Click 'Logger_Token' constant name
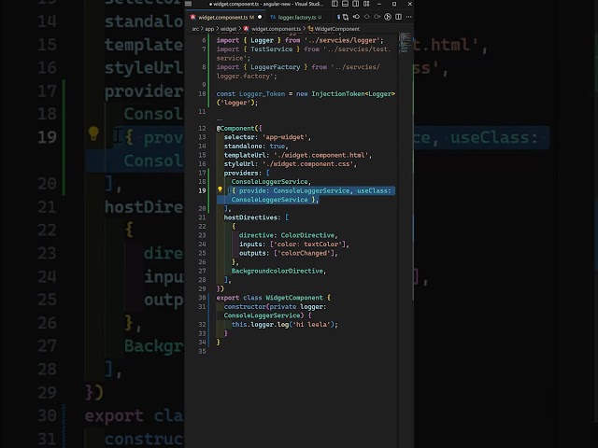 tap(262, 94)
